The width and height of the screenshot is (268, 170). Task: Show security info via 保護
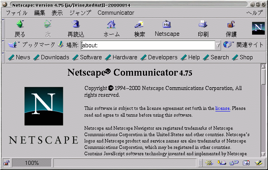click(x=231, y=29)
